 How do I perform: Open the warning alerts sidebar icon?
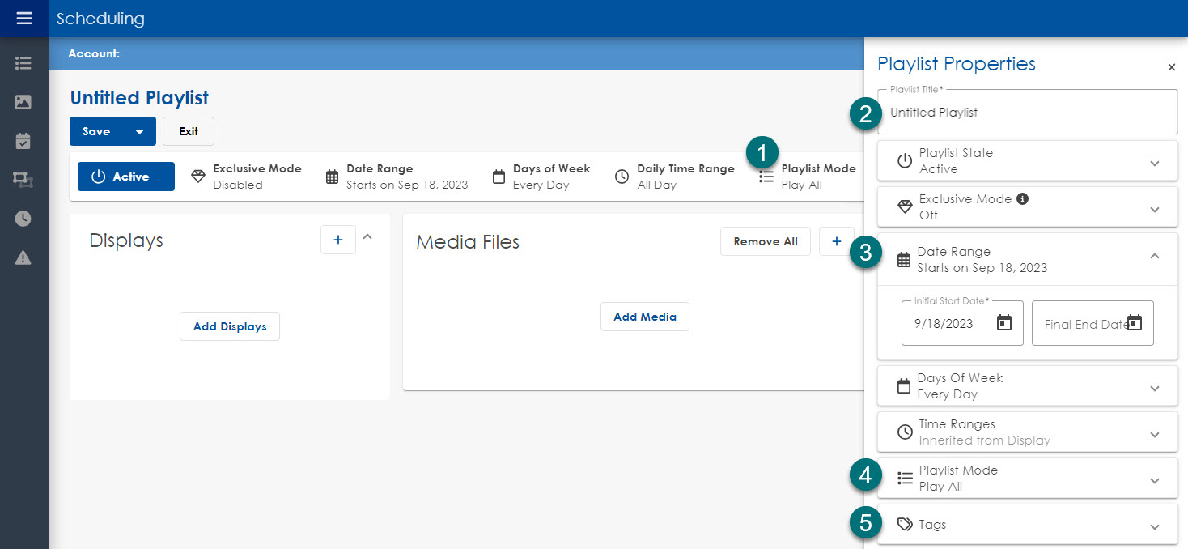pyautogui.click(x=23, y=258)
